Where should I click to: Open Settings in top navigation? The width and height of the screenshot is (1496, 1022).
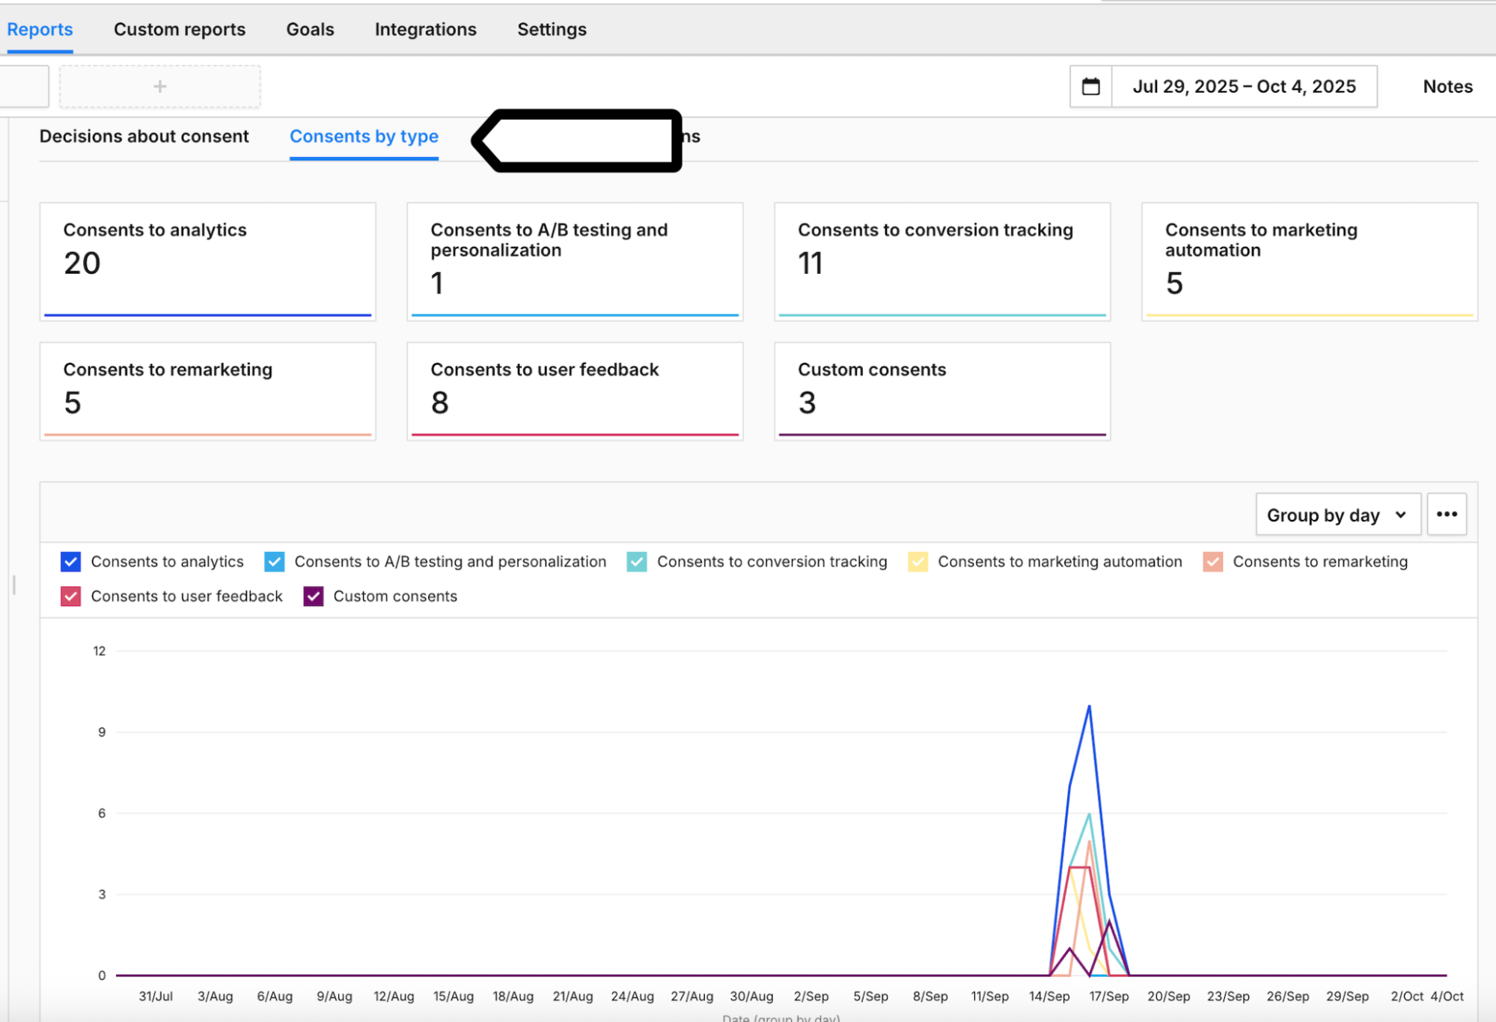pyautogui.click(x=552, y=29)
